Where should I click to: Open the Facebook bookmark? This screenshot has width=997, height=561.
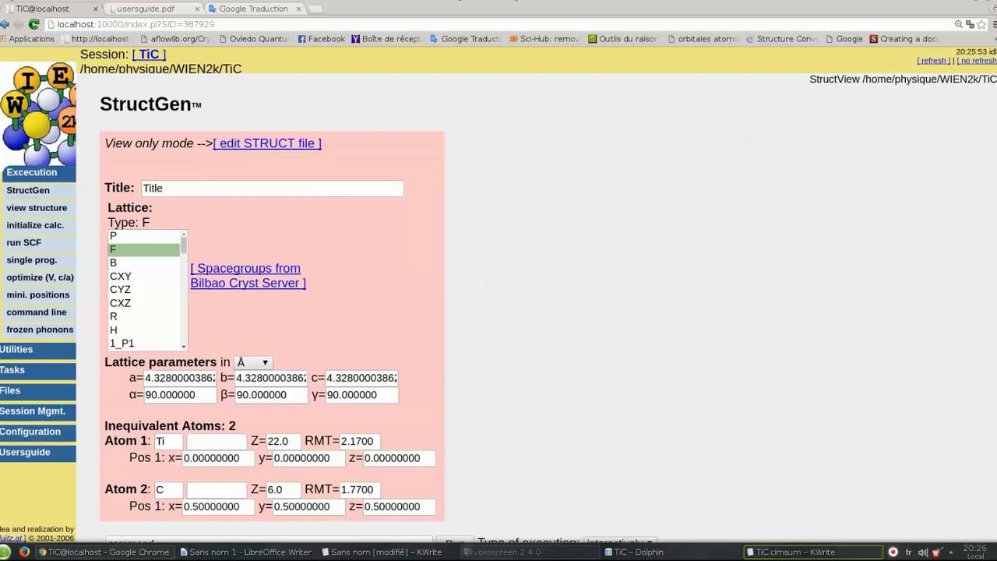coord(321,39)
